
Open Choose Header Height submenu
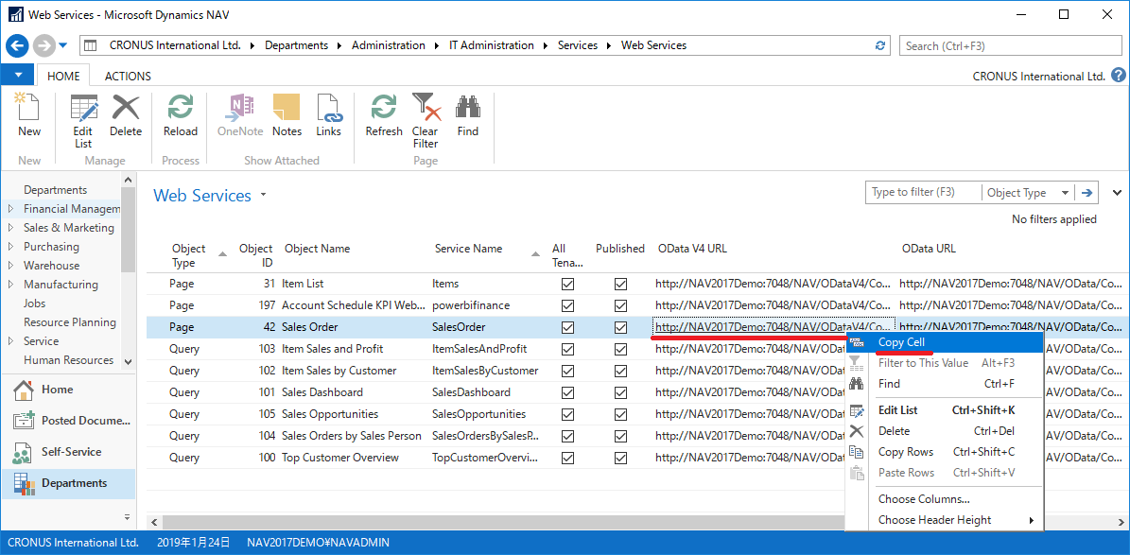[x=944, y=520]
